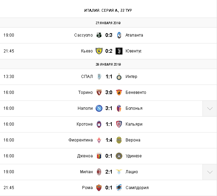Click the Genoa–Udinese 0:1 score

[x=109, y=156]
